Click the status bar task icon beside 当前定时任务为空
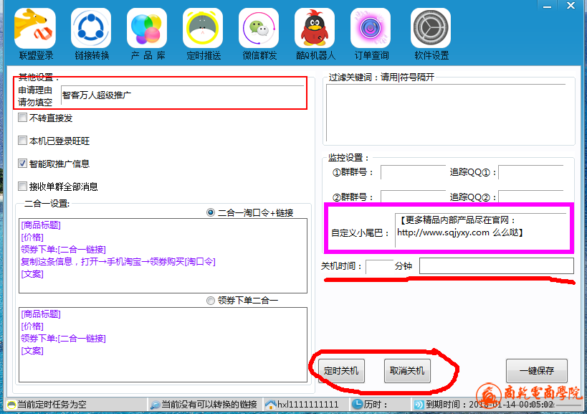 11,405
